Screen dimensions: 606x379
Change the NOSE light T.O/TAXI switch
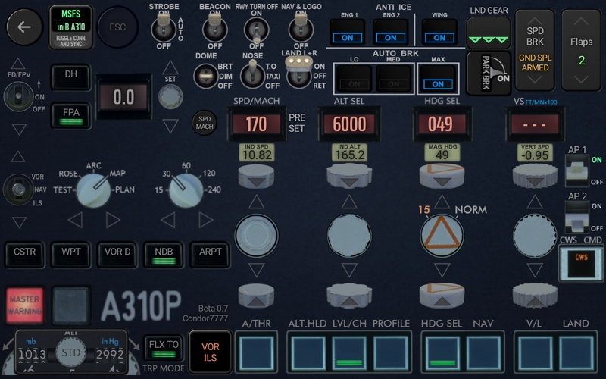point(252,74)
